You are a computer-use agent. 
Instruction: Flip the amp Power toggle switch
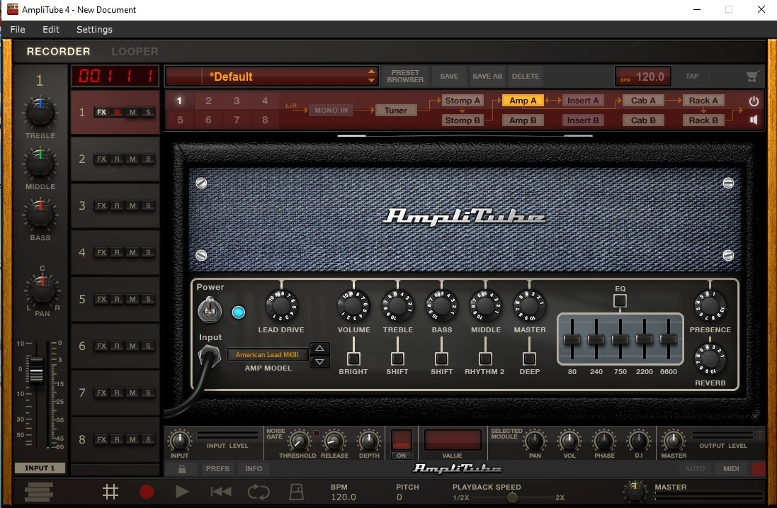[x=210, y=310]
